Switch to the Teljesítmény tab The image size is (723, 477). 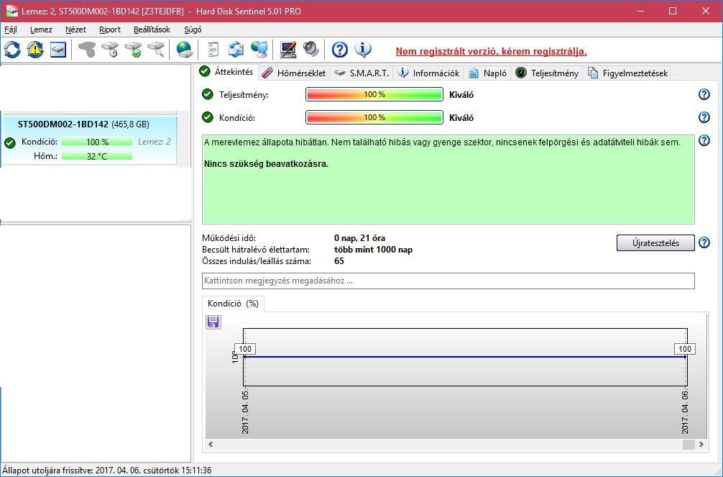point(547,73)
